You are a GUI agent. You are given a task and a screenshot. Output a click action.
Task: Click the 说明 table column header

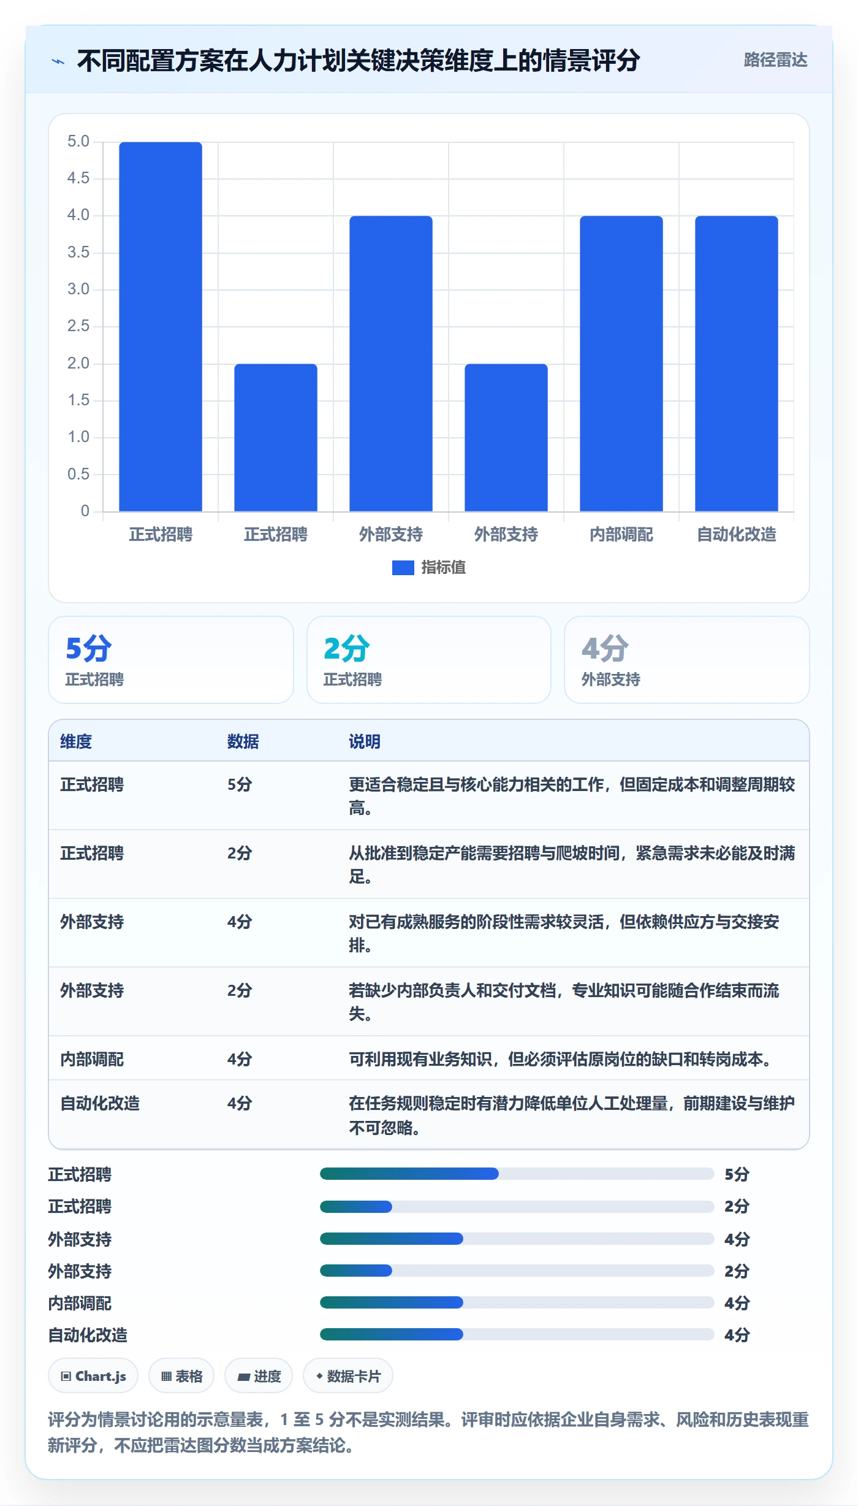[x=365, y=741]
